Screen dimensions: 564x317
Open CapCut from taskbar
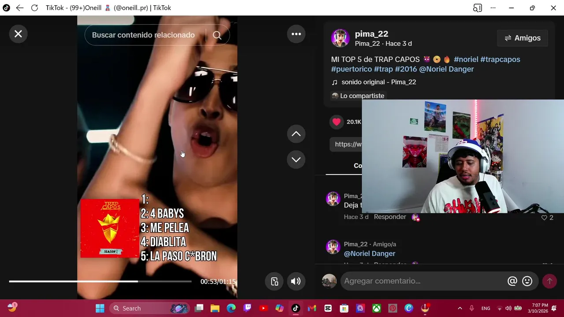[328, 308]
